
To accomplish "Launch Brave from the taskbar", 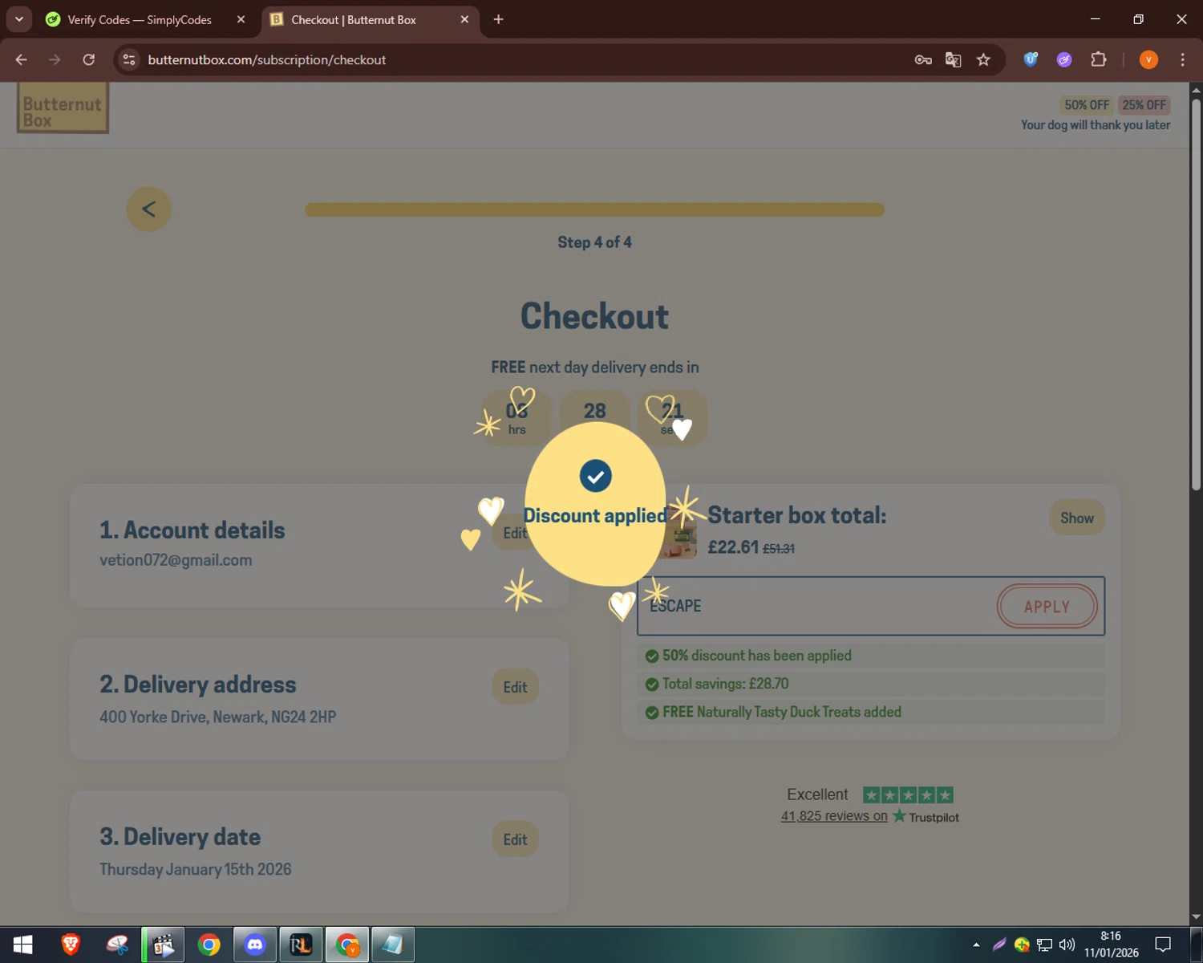I will [71, 945].
